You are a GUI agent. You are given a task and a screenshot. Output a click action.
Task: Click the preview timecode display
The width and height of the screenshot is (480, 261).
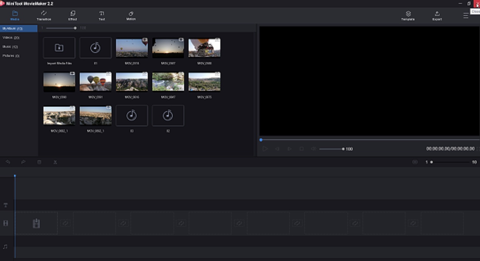point(450,149)
